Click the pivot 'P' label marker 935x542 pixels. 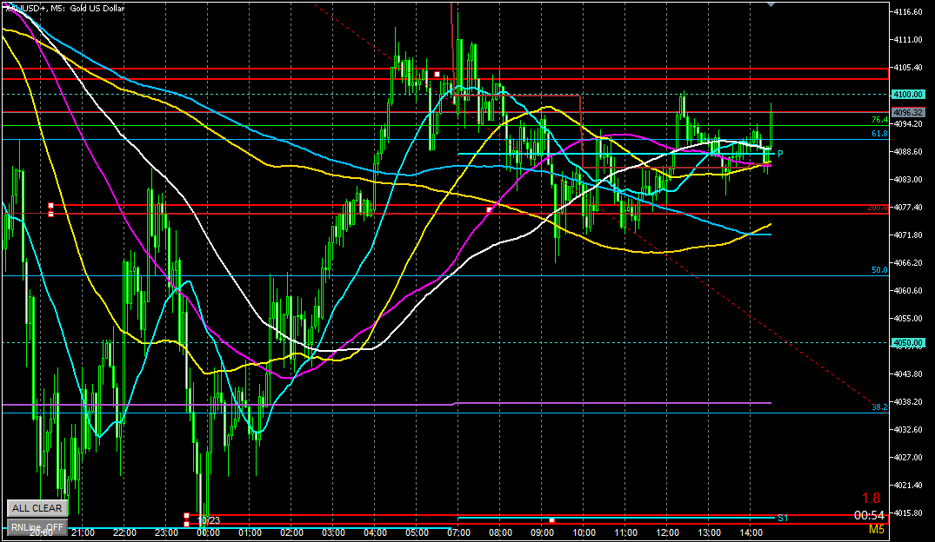[x=779, y=154]
